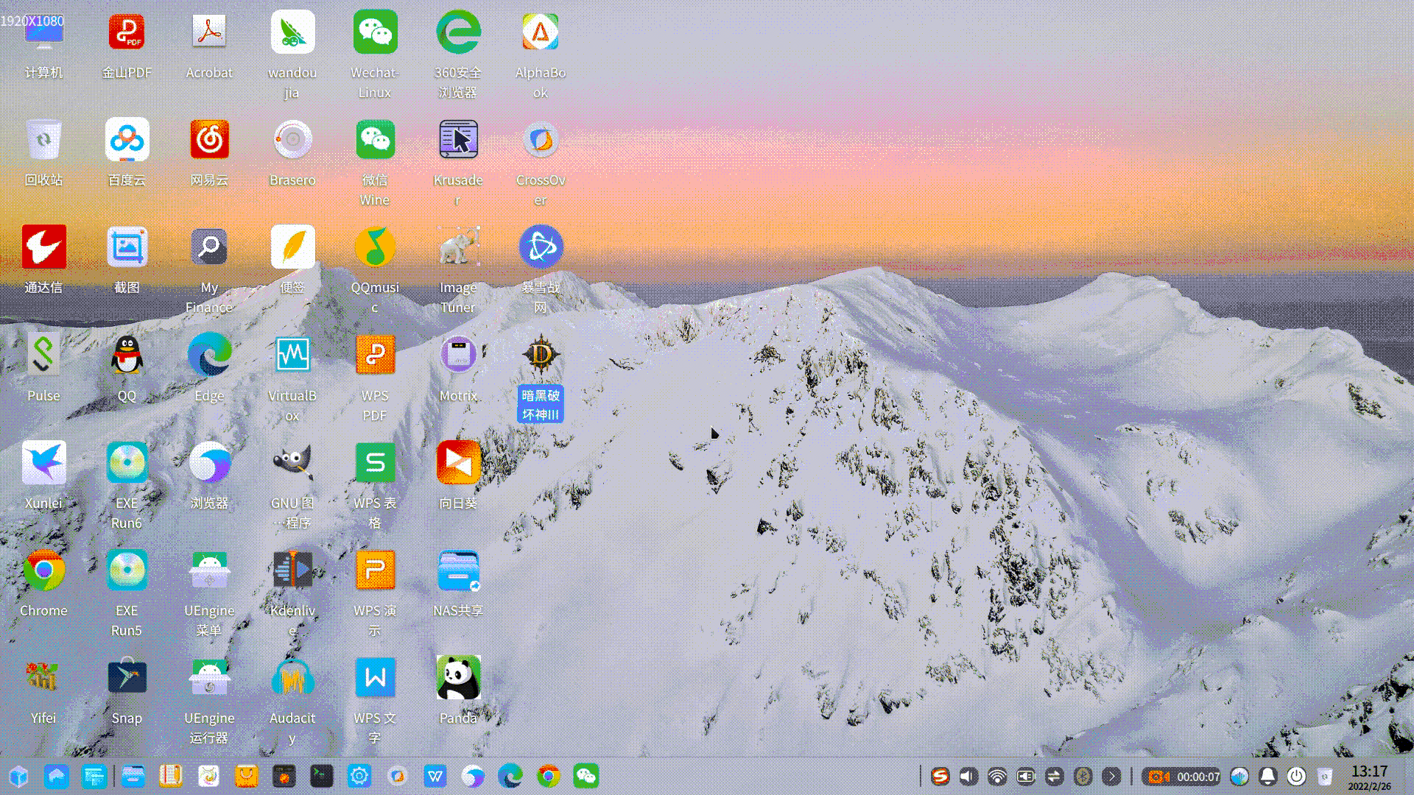Open the notification bell panel
The width and height of the screenshot is (1414, 795).
coord(1267,777)
